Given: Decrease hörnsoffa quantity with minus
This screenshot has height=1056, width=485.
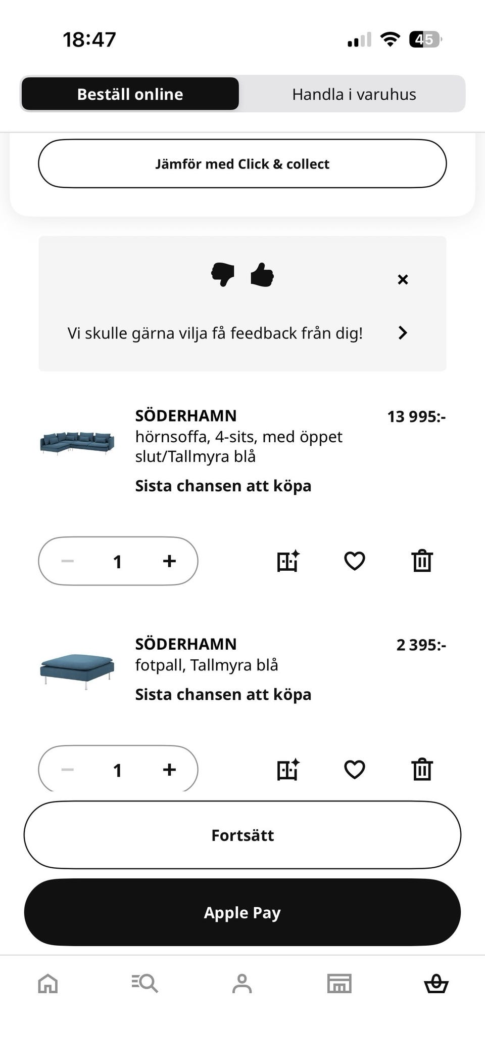Looking at the screenshot, I should (x=68, y=561).
